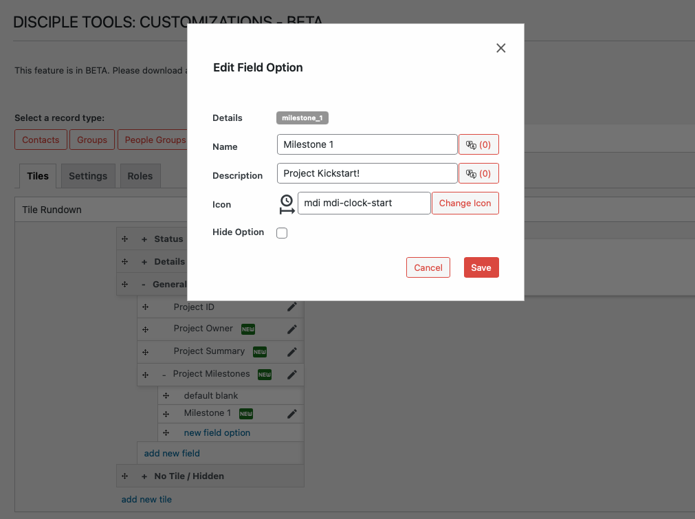Click pencil edit icon for Project Owner
695x519 pixels.
(292, 329)
